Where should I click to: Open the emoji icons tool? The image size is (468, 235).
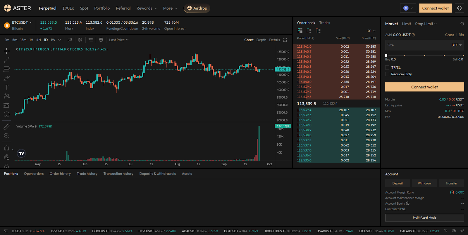coord(7,114)
